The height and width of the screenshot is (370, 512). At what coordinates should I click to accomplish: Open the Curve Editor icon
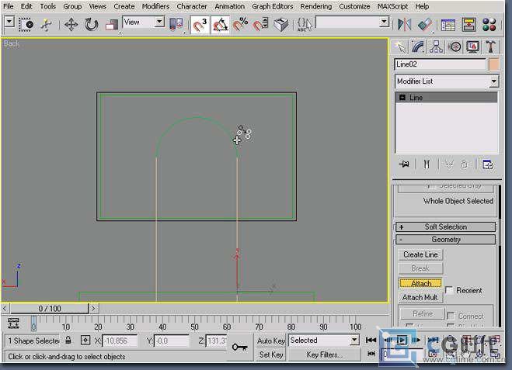point(469,25)
